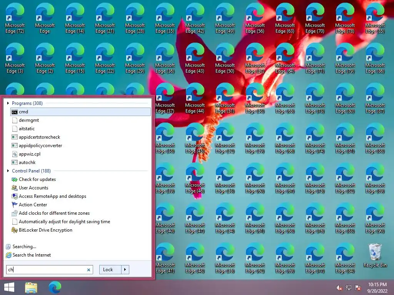This screenshot has height=295, width=394.
Task: Open User Accounts control panel
Action: click(x=80, y=188)
